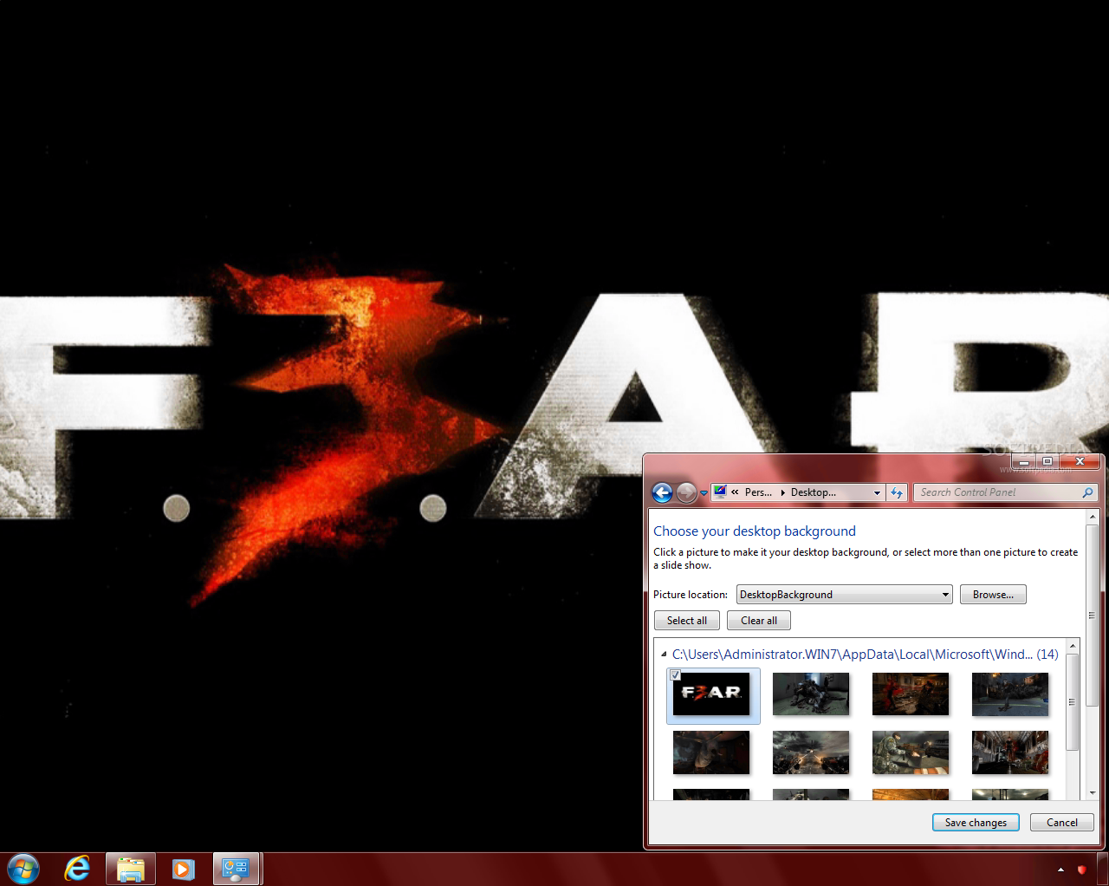Activate the Control Panel taskbar button

pyautogui.click(x=237, y=869)
